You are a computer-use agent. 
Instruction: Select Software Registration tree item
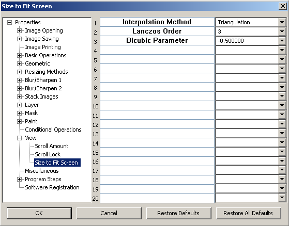(52, 187)
